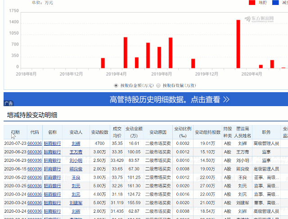Open the 王良 person link
This screenshot has height=219, width=288.
click(76, 177)
